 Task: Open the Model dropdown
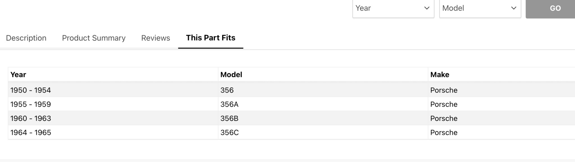coord(480,8)
